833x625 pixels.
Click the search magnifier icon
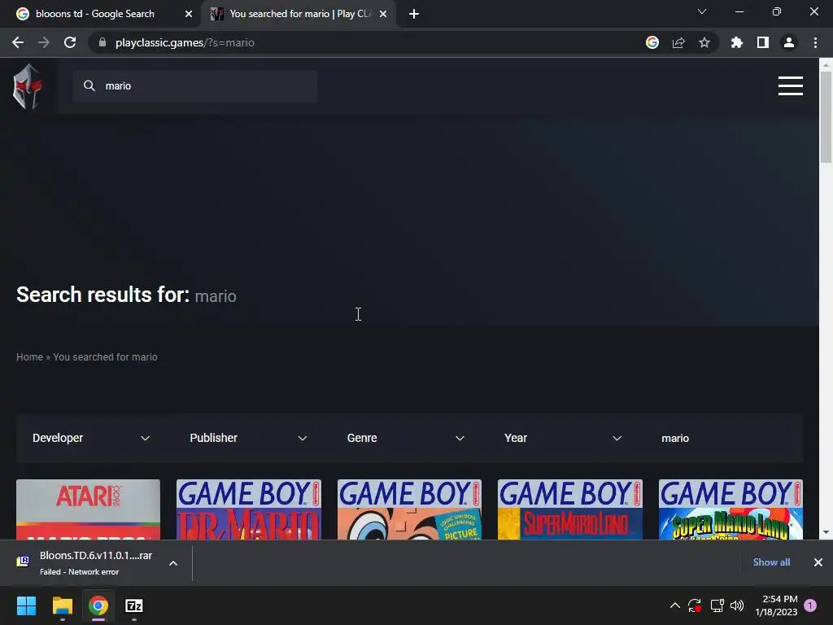tap(89, 85)
